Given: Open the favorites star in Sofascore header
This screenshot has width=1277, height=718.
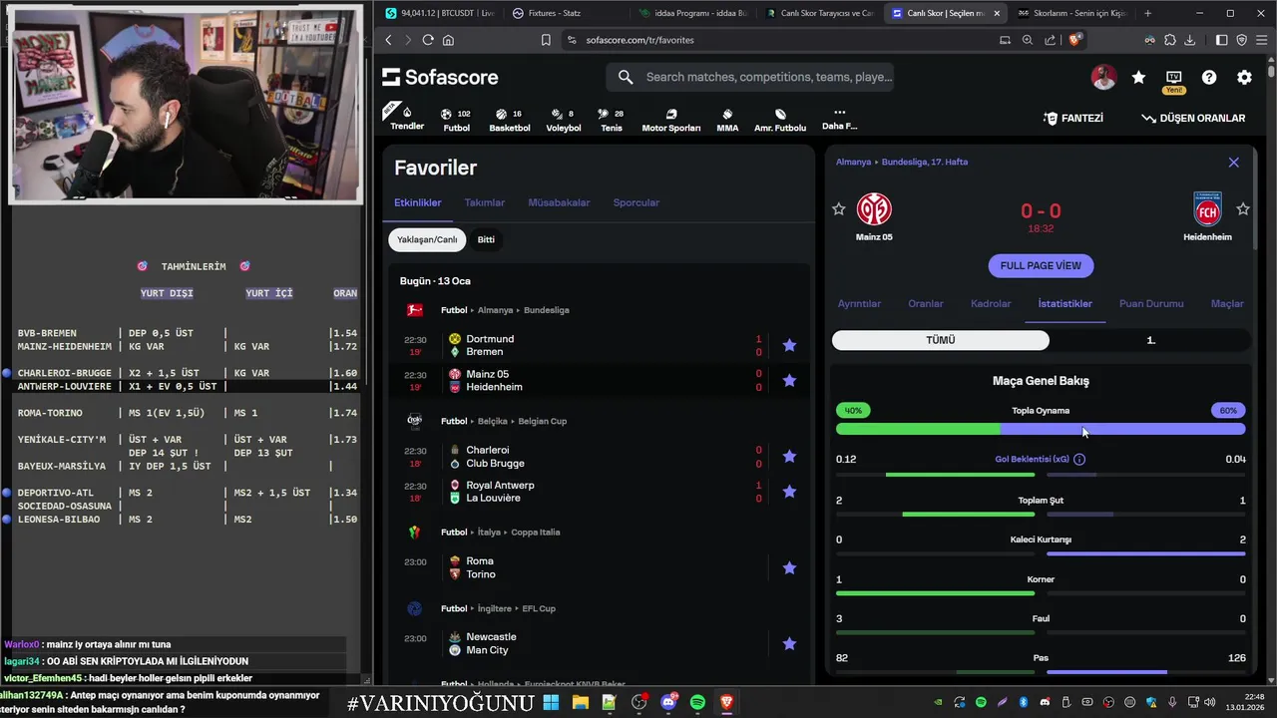Looking at the screenshot, I should point(1138,77).
